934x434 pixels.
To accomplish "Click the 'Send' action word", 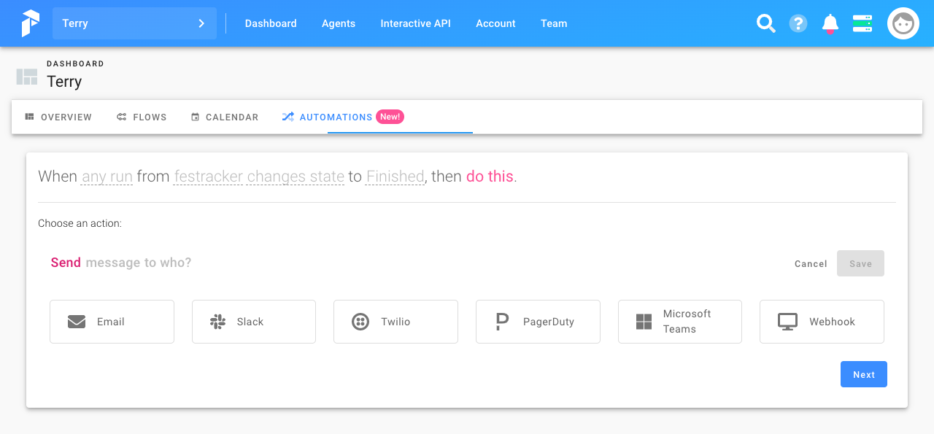I will pyautogui.click(x=66, y=263).
